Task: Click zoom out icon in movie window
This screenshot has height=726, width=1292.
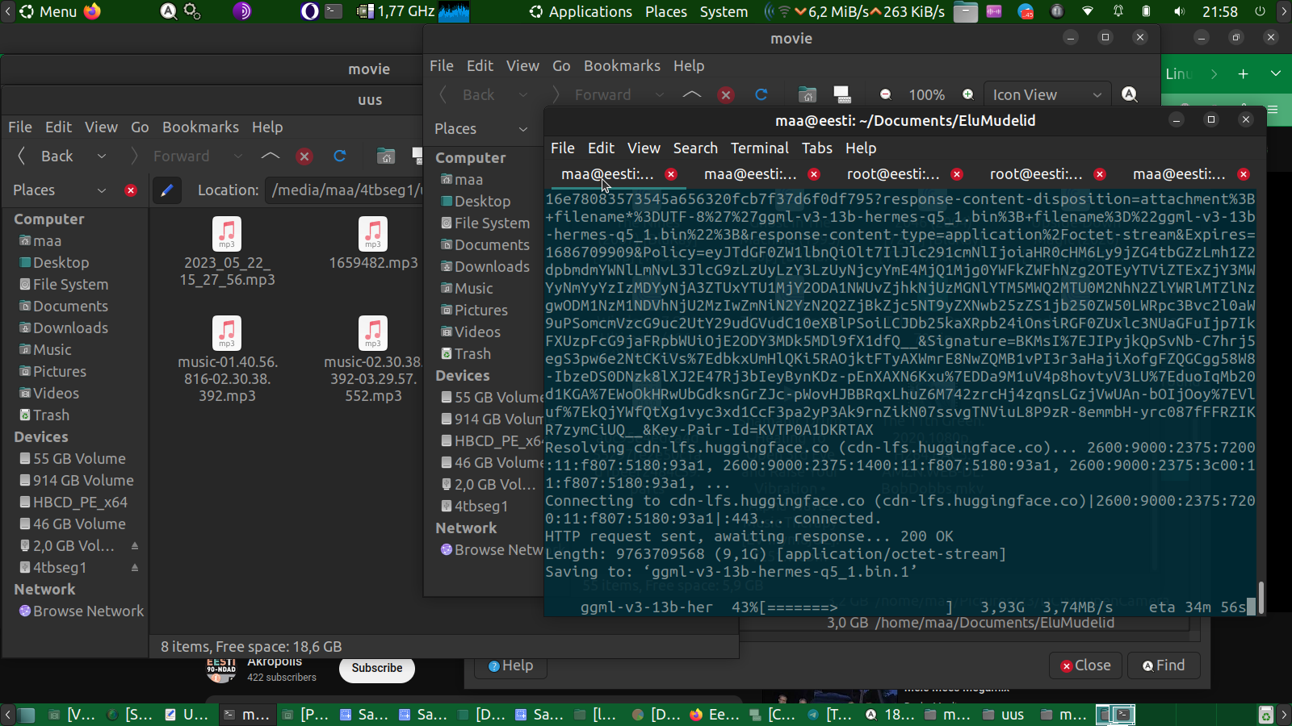Action: pyautogui.click(x=885, y=95)
